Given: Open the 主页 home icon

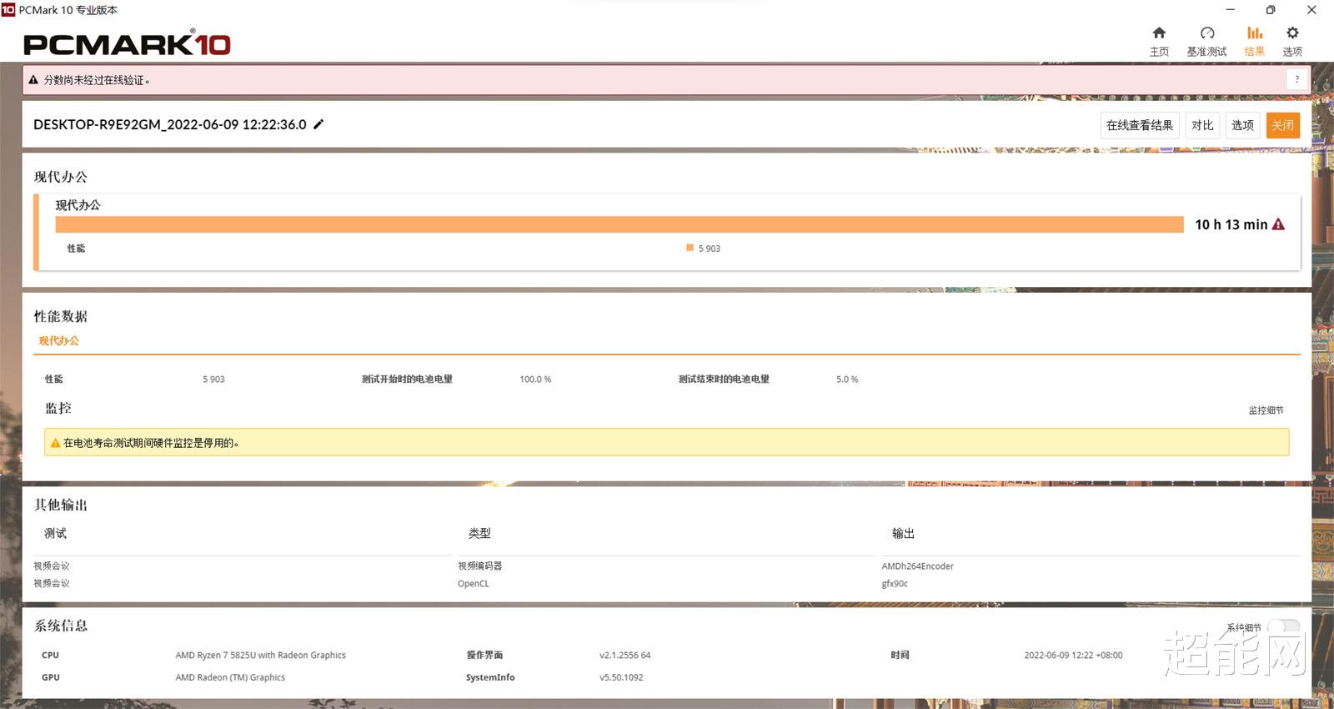Looking at the screenshot, I should [x=1159, y=33].
